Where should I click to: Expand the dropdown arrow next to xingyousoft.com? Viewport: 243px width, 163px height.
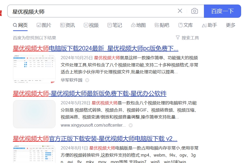131,125
